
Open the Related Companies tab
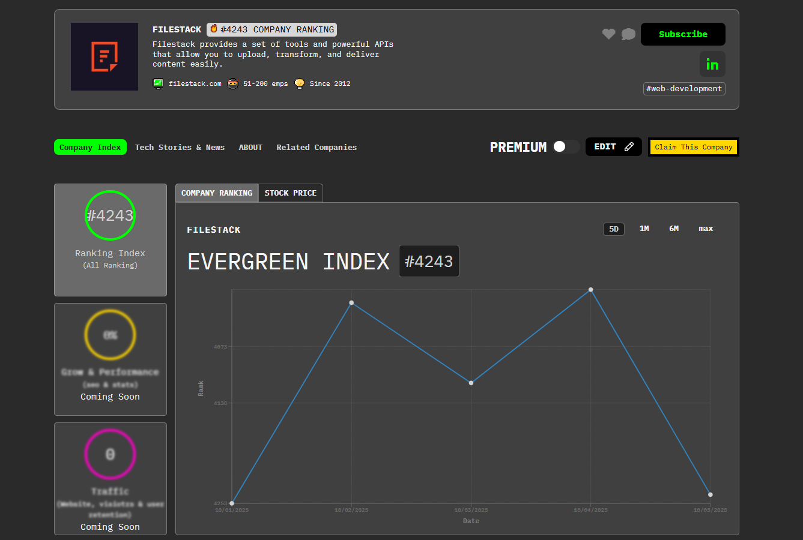click(x=317, y=148)
